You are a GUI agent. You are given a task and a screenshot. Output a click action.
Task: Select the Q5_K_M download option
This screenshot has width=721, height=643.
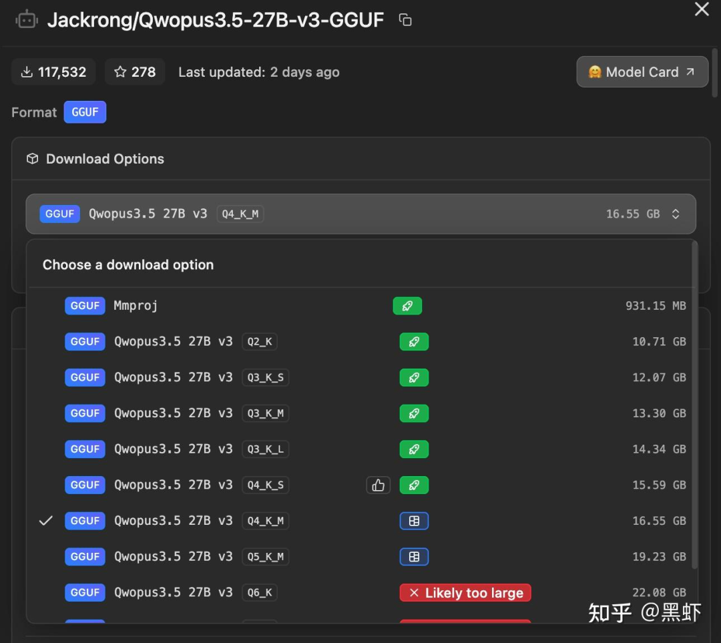click(361, 557)
